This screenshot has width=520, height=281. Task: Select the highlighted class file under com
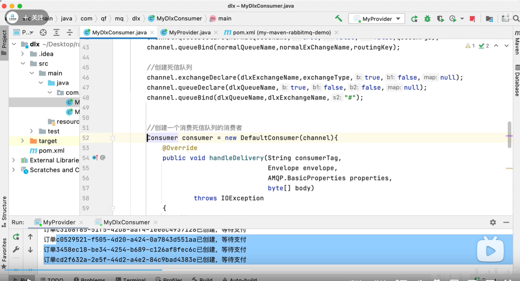coord(44,102)
